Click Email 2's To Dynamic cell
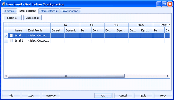The image size is (174, 100). click(x=72, y=40)
